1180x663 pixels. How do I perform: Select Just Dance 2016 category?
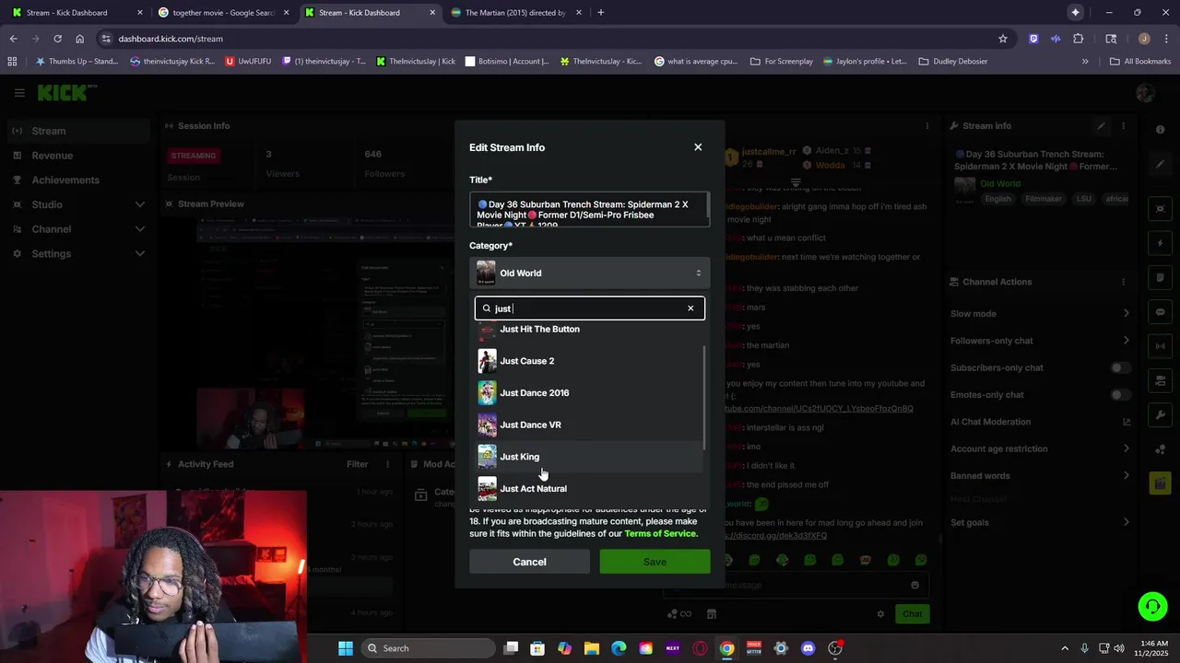pos(590,393)
